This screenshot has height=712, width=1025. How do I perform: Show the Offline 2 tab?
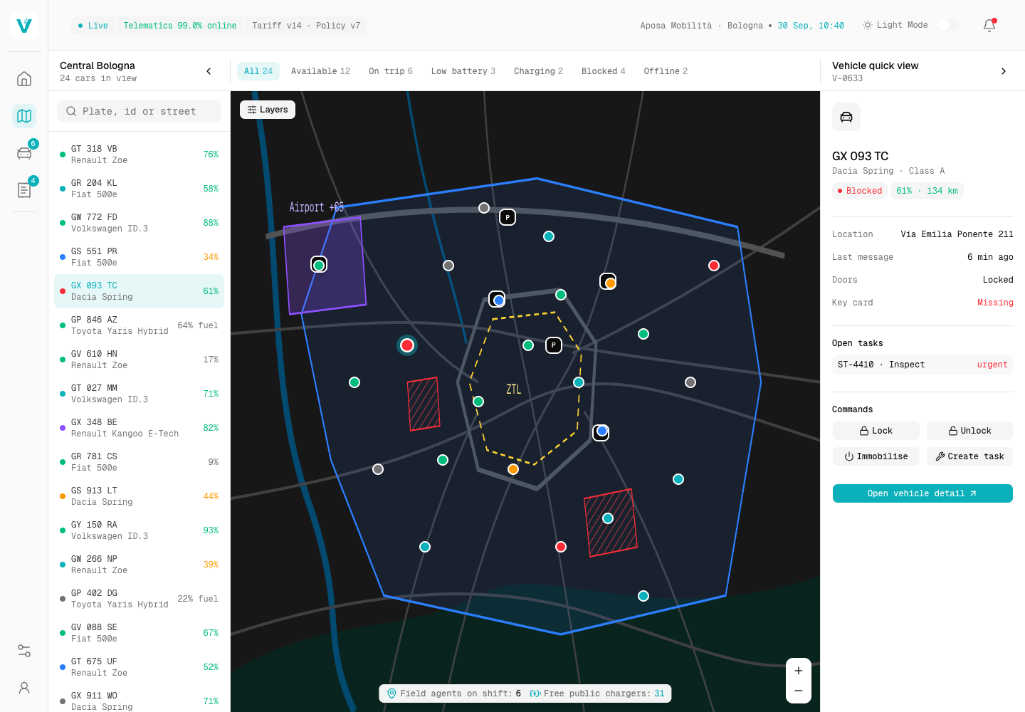666,71
